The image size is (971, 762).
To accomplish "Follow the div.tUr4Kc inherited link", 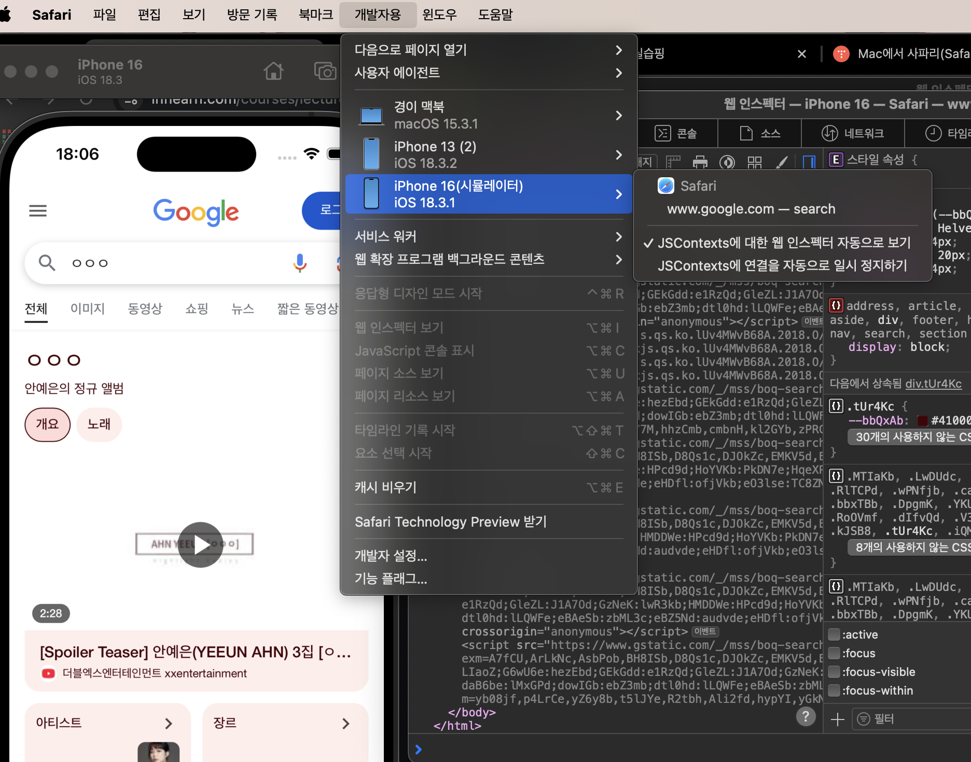I will [x=933, y=384].
